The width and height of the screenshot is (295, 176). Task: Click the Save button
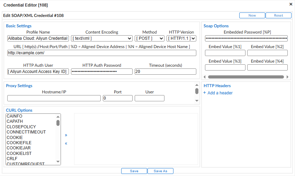pos(134,171)
